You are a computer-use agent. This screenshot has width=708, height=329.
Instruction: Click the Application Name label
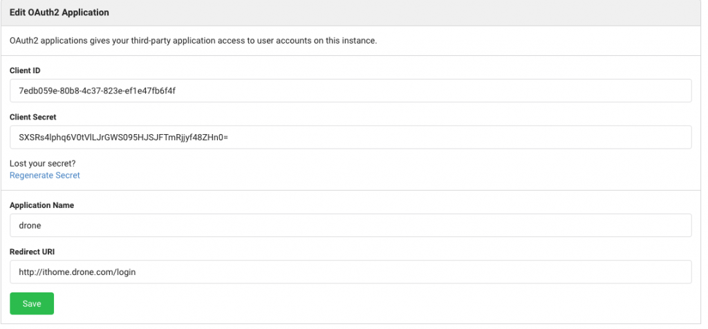41,205
